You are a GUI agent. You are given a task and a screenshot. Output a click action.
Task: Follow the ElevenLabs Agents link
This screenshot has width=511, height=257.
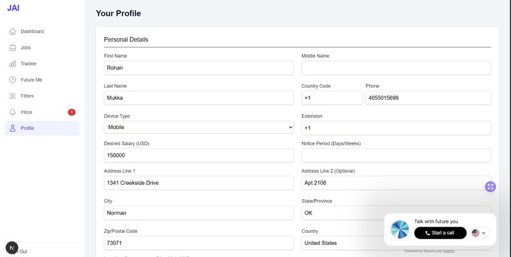coord(448,251)
